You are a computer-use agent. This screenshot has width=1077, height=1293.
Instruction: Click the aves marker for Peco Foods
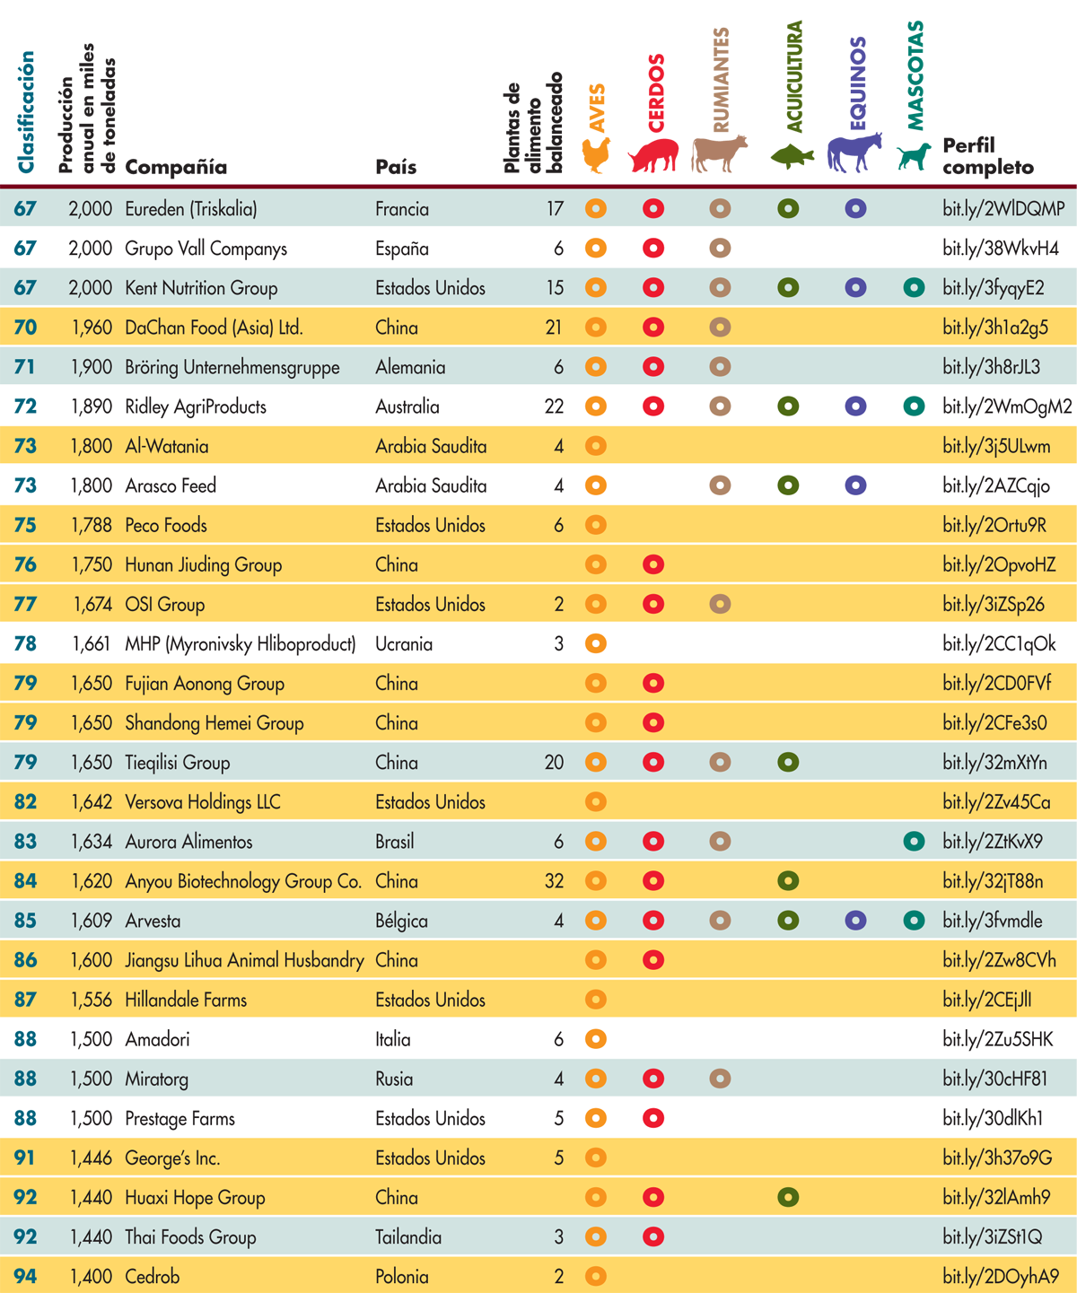point(596,525)
